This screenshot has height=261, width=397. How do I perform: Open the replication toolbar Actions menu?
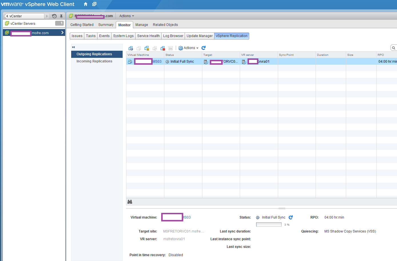[189, 48]
